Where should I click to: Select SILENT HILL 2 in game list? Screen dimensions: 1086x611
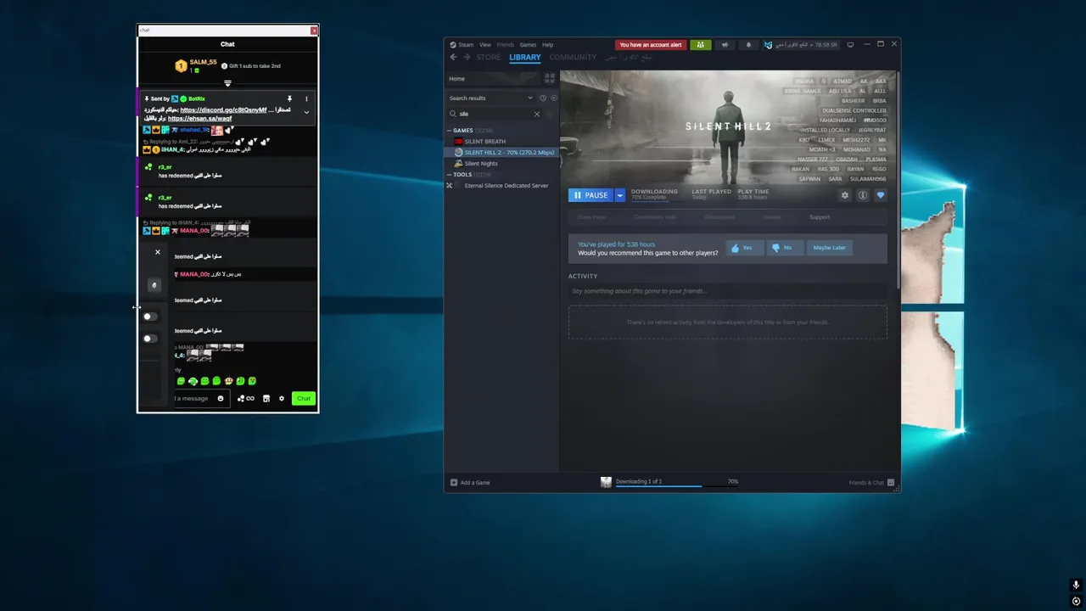coord(502,153)
